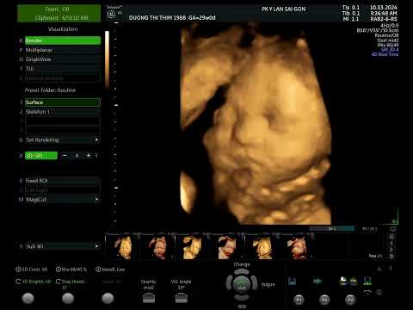The width and height of the screenshot is (413, 310).
Task: Click the patient name DUONG THI THIM text
Action: (157, 17)
